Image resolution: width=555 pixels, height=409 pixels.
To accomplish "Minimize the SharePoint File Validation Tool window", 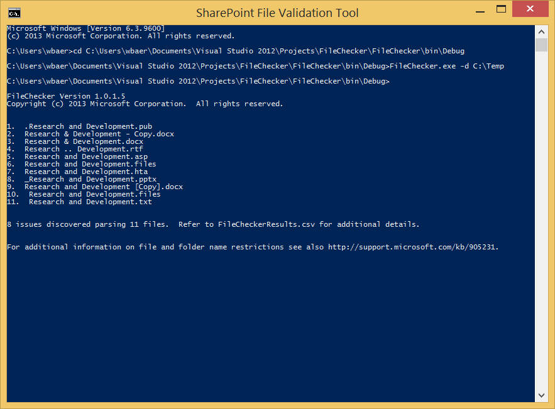I will click(x=480, y=12).
